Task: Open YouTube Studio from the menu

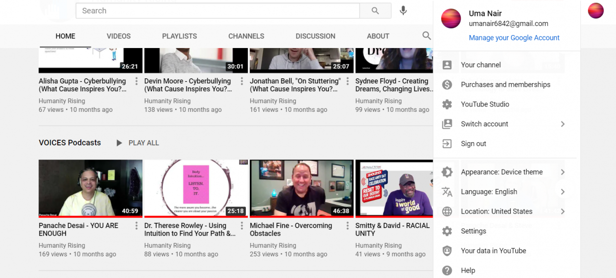Action: click(507, 104)
